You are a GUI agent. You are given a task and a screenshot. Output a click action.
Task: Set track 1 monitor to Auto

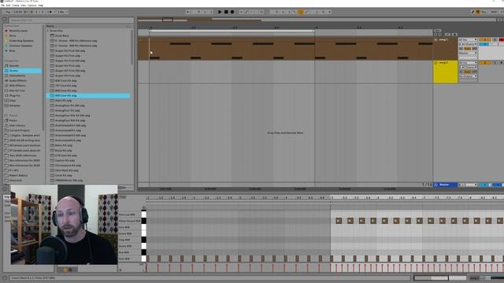tap(468, 49)
